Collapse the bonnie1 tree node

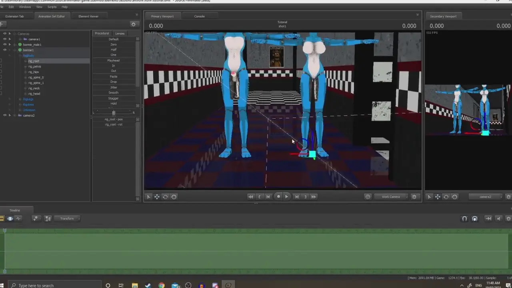tap(15, 50)
